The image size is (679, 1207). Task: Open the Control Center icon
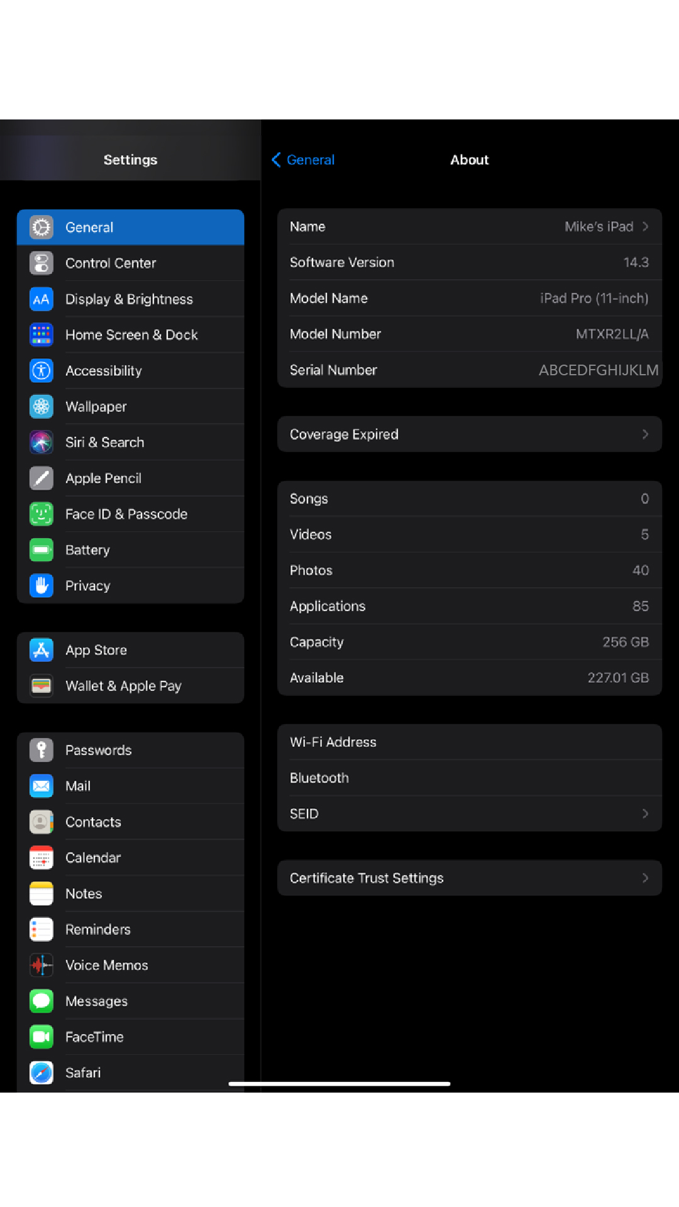(x=41, y=263)
